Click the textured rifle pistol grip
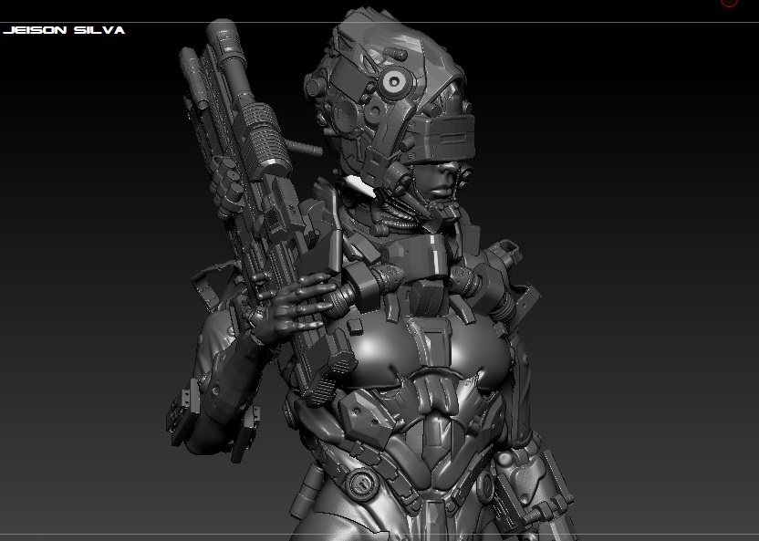 click(329, 378)
